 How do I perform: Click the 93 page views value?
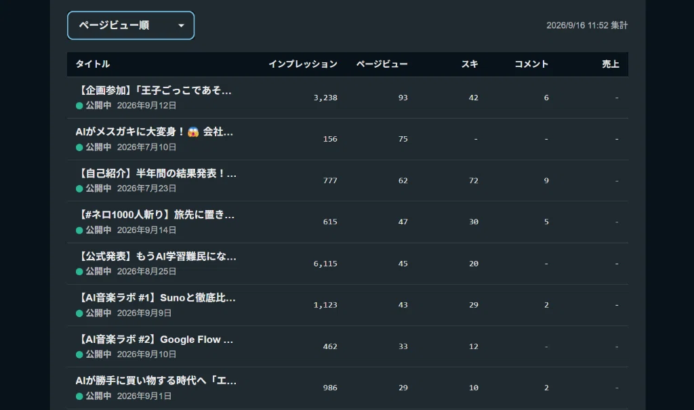pos(403,98)
